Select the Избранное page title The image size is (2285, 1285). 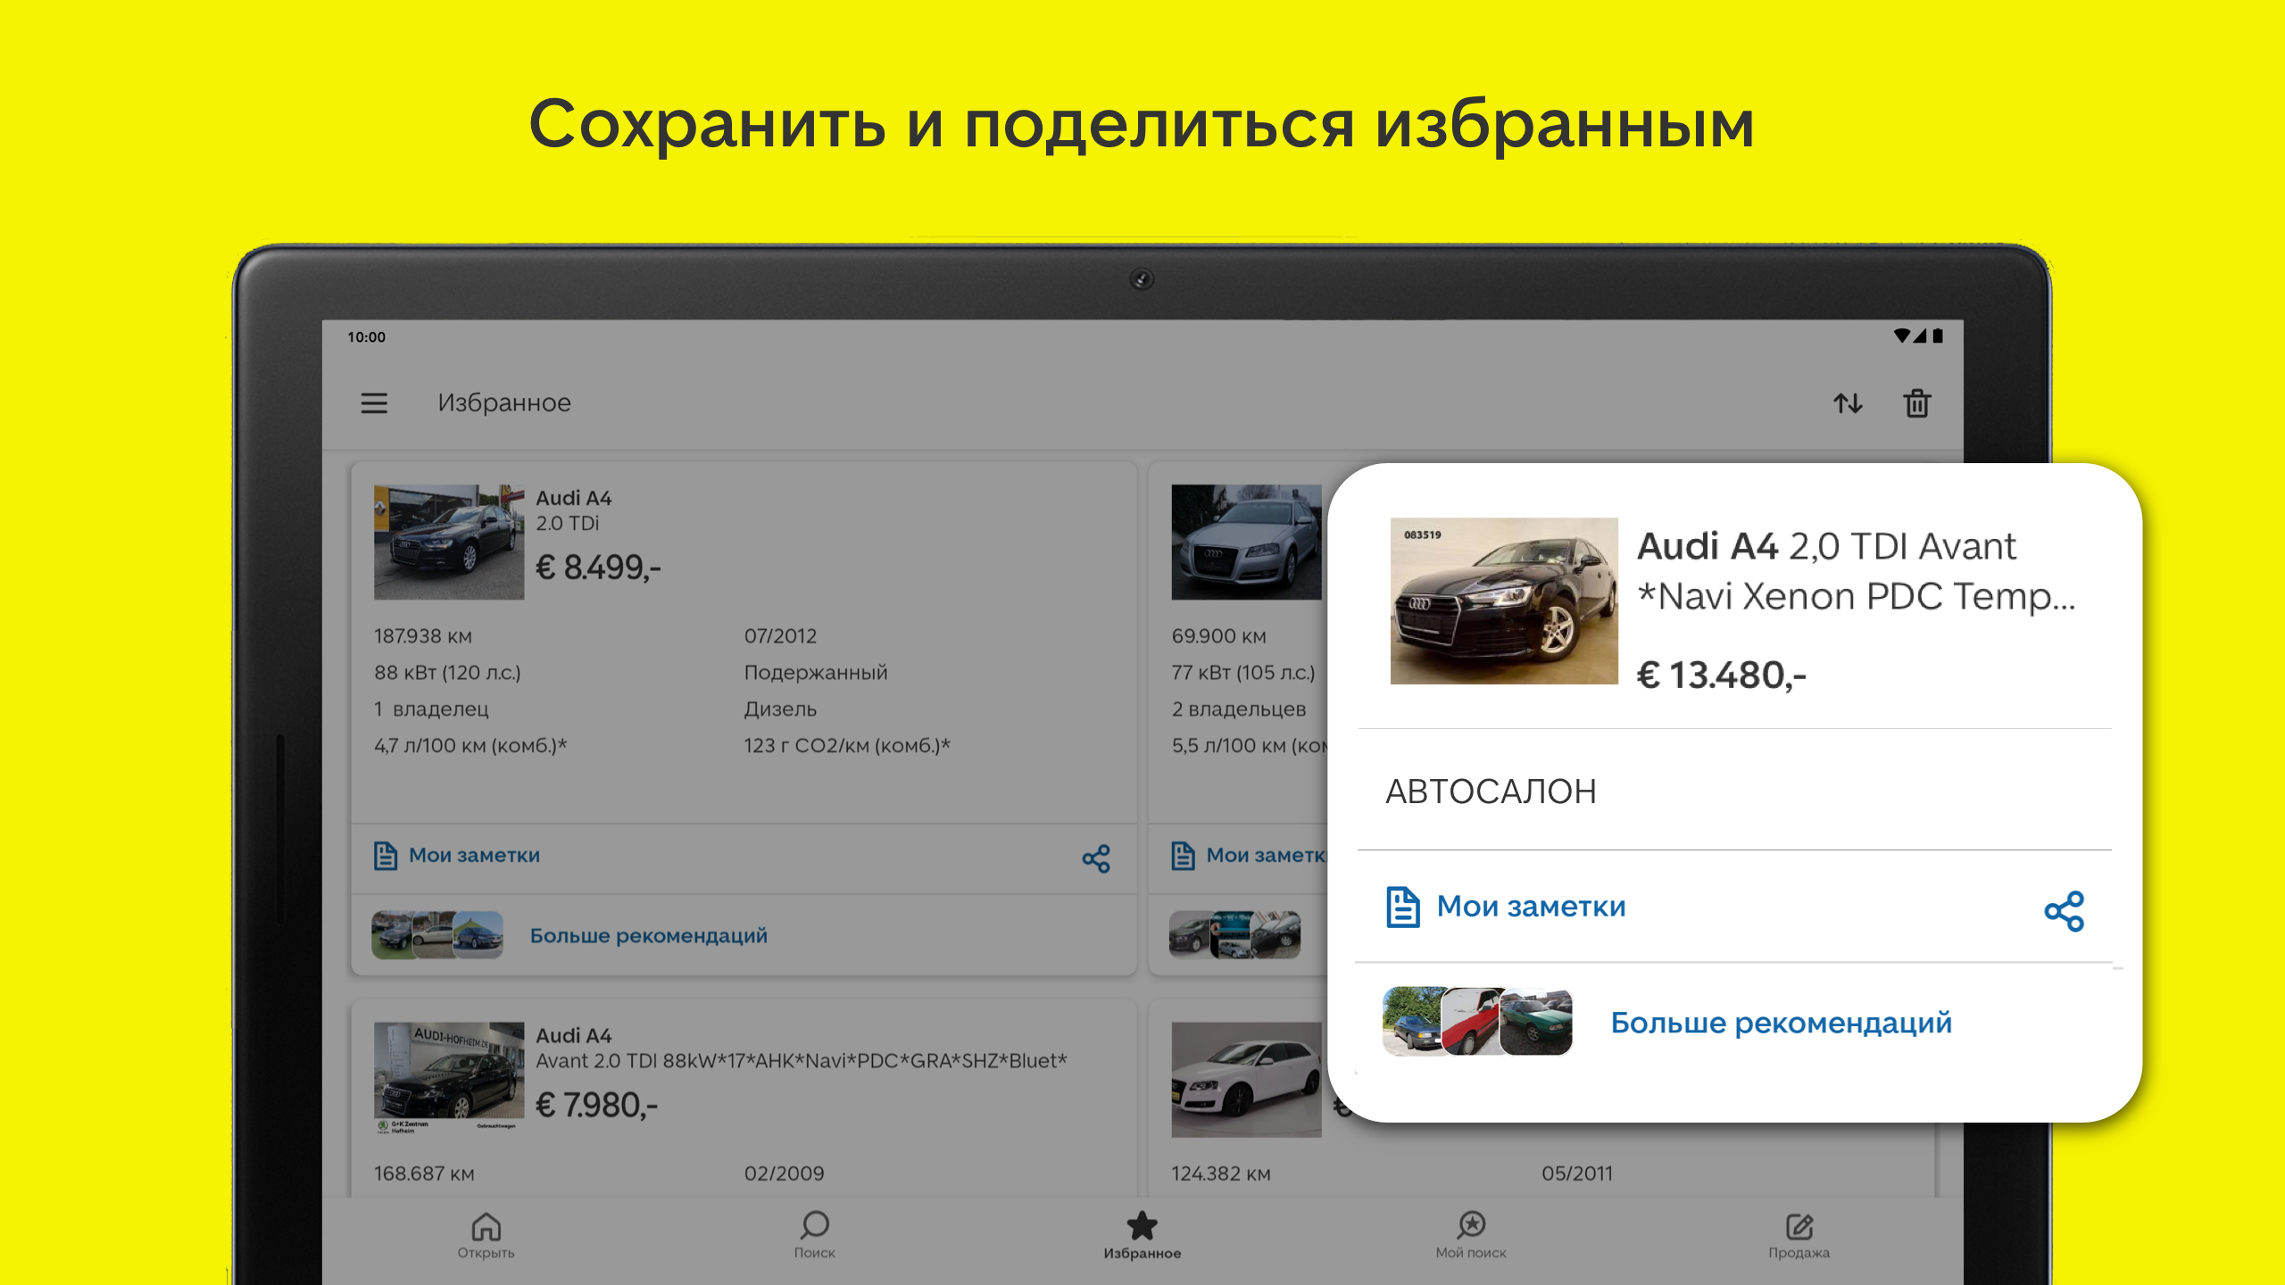click(504, 403)
